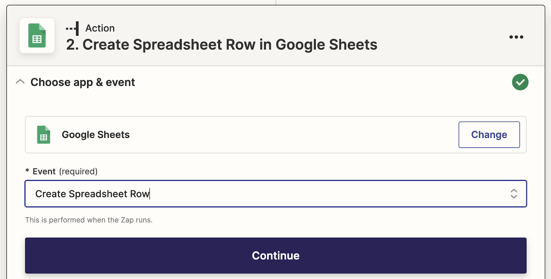Click the Event (required) field label
This screenshot has width=551, height=279.
[65, 171]
